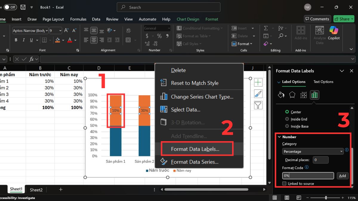Adjust the zoom slider in status bar
Image resolution: width=358 pixels, height=201 pixels.
pyautogui.click(x=326, y=198)
